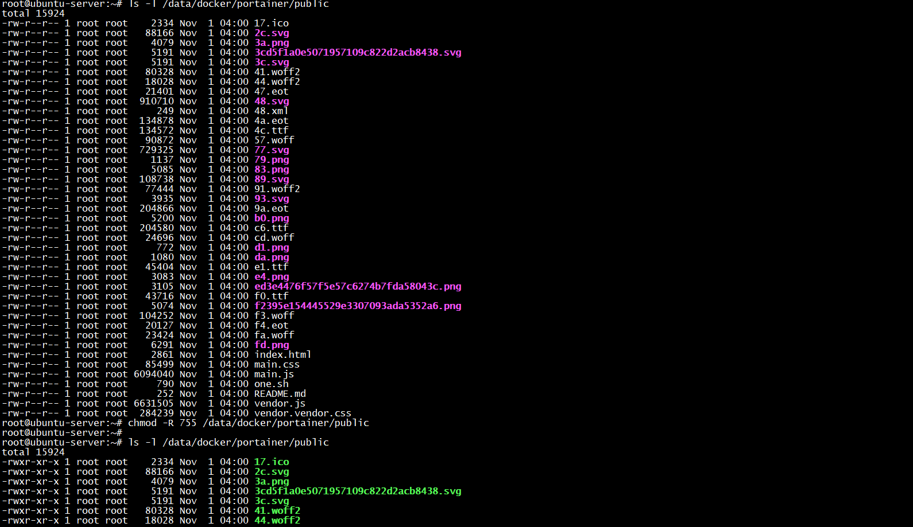Click the file name f3.woff

(274, 315)
